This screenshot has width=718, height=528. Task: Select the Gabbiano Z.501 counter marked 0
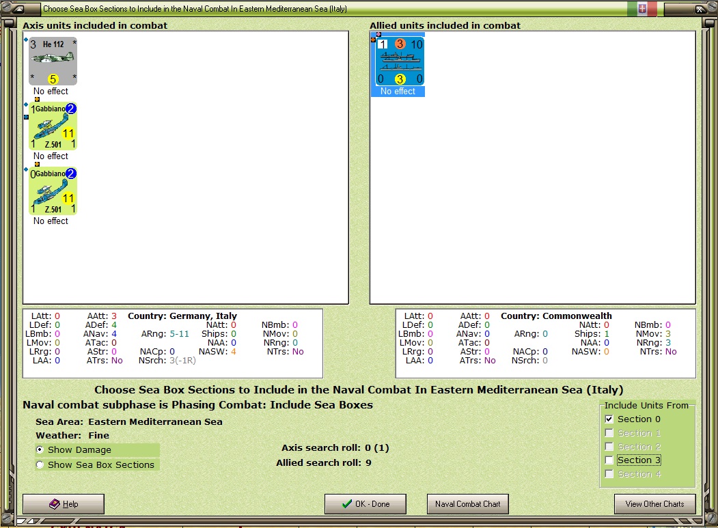tap(53, 191)
